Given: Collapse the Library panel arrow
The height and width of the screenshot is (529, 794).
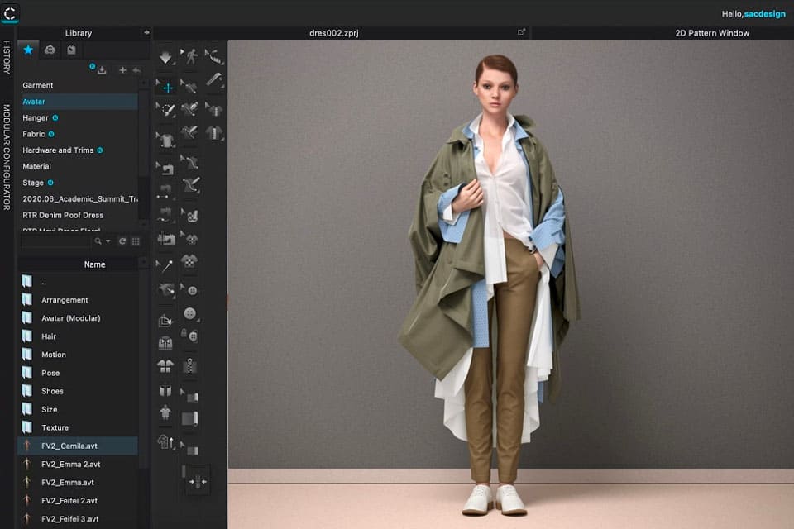Looking at the screenshot, I should pos(146,33).
